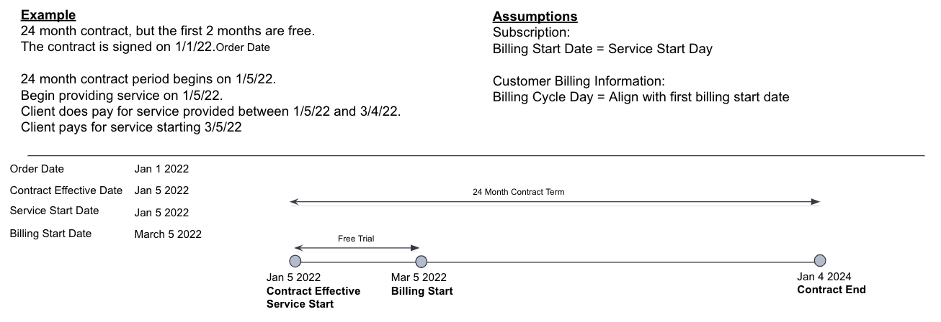
Task: Click the Mar 5 2022 timeline date label
Action: pos(419,277)
